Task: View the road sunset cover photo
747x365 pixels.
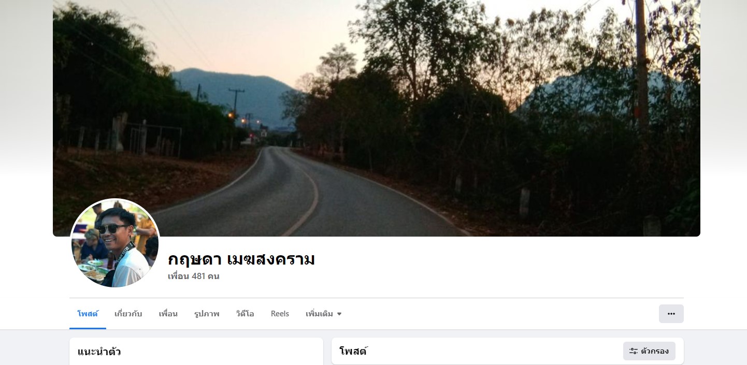Action: click(x=377, y=118)
